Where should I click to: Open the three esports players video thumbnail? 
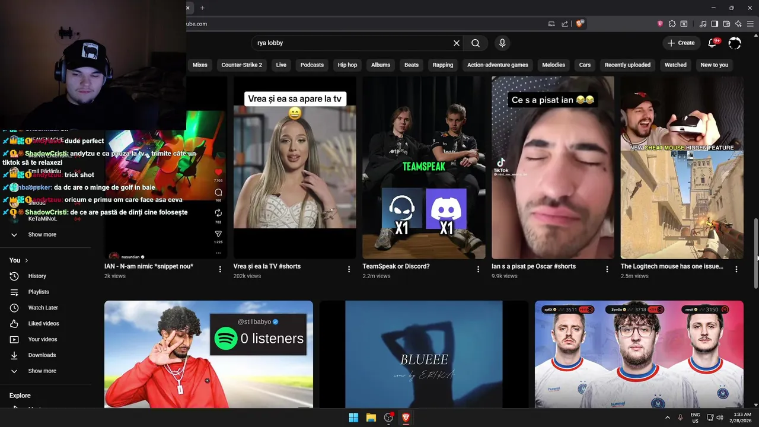point(639,354)
